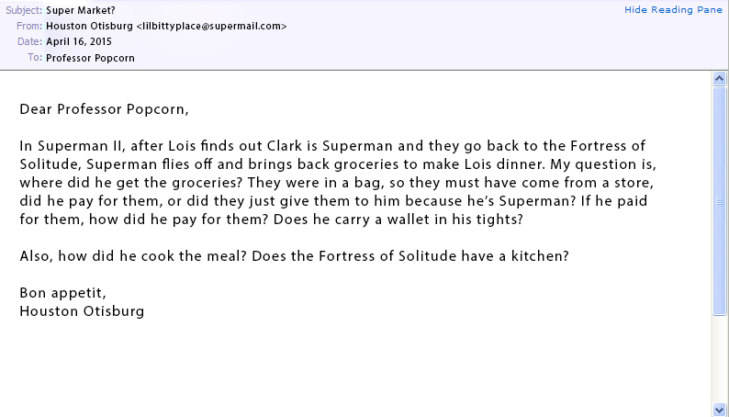Click the Houston Otisburg signature at message end

[x=82, y=310]
